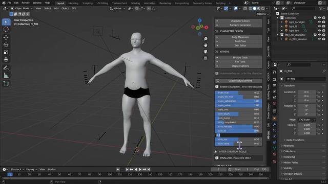
Task: Select the Move tool
Action: 6,37
